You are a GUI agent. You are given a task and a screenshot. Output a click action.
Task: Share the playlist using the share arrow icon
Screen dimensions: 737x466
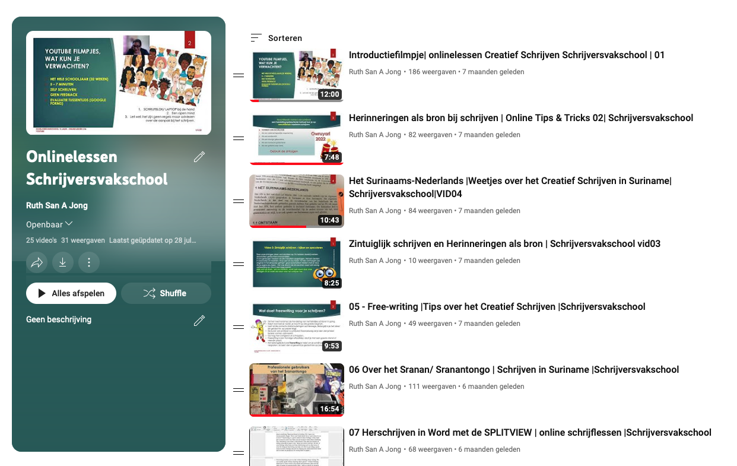tap(37, 262)
